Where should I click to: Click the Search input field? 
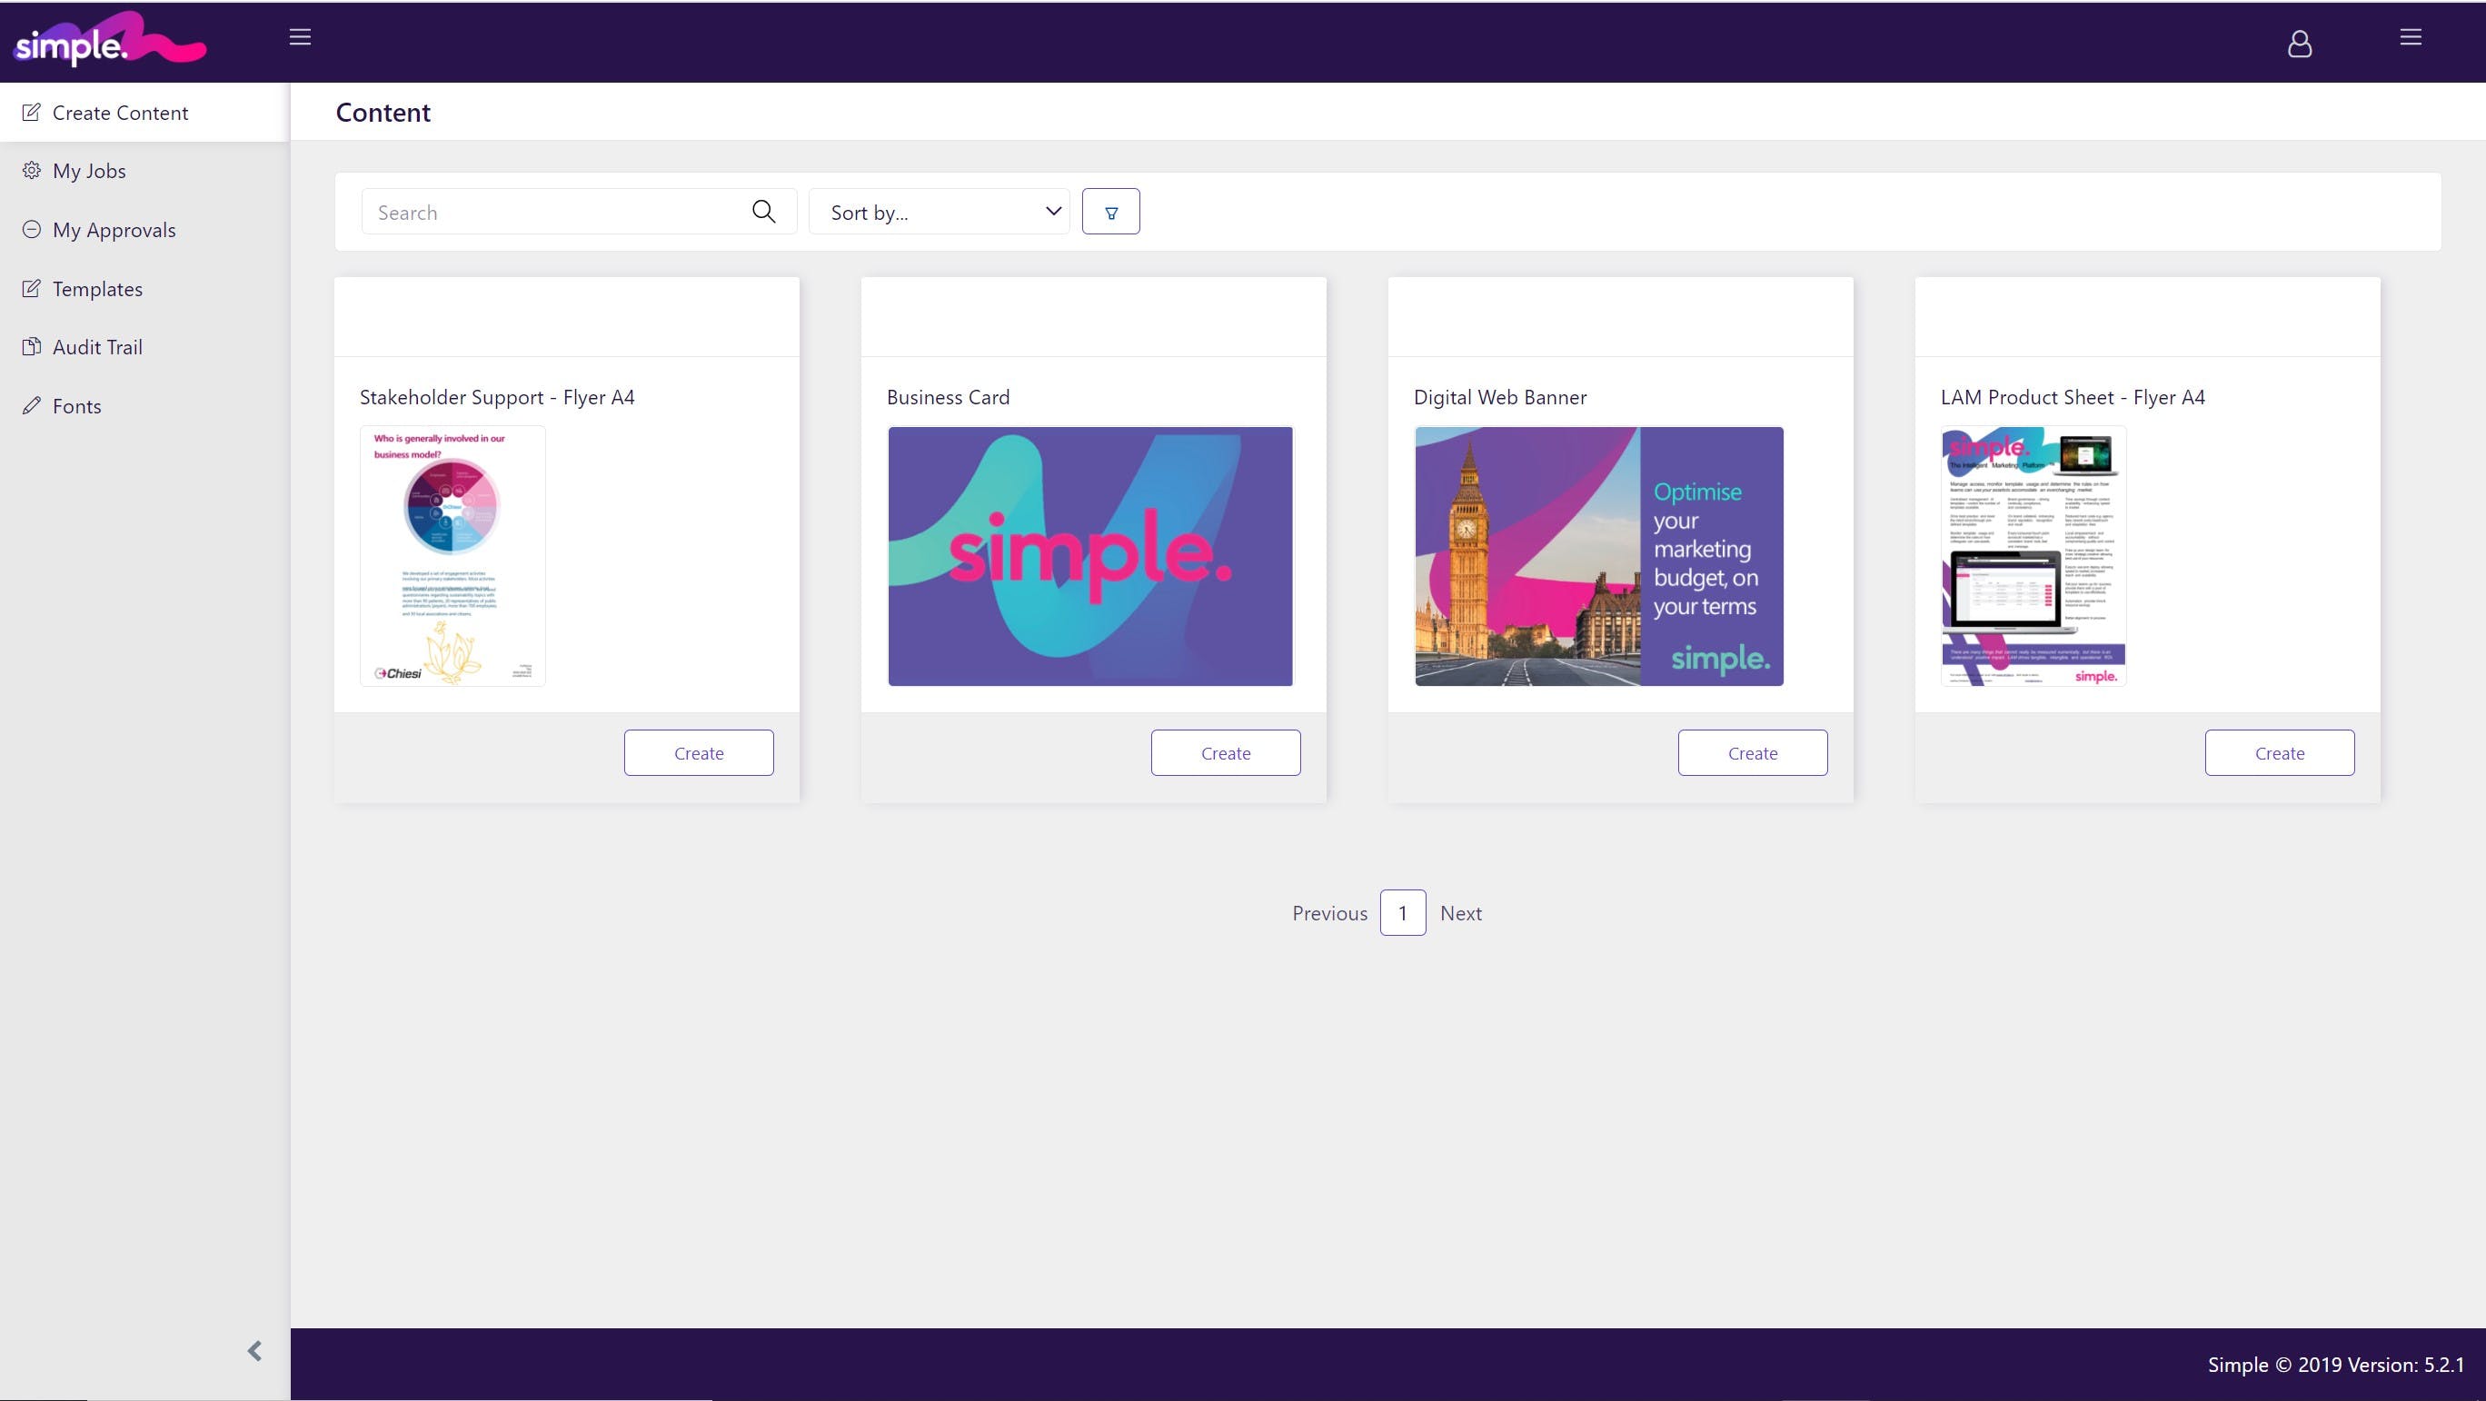555,213
